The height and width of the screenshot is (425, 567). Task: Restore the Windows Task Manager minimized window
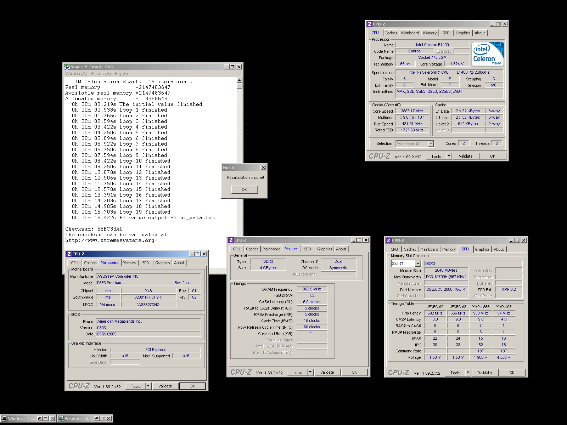40,419
